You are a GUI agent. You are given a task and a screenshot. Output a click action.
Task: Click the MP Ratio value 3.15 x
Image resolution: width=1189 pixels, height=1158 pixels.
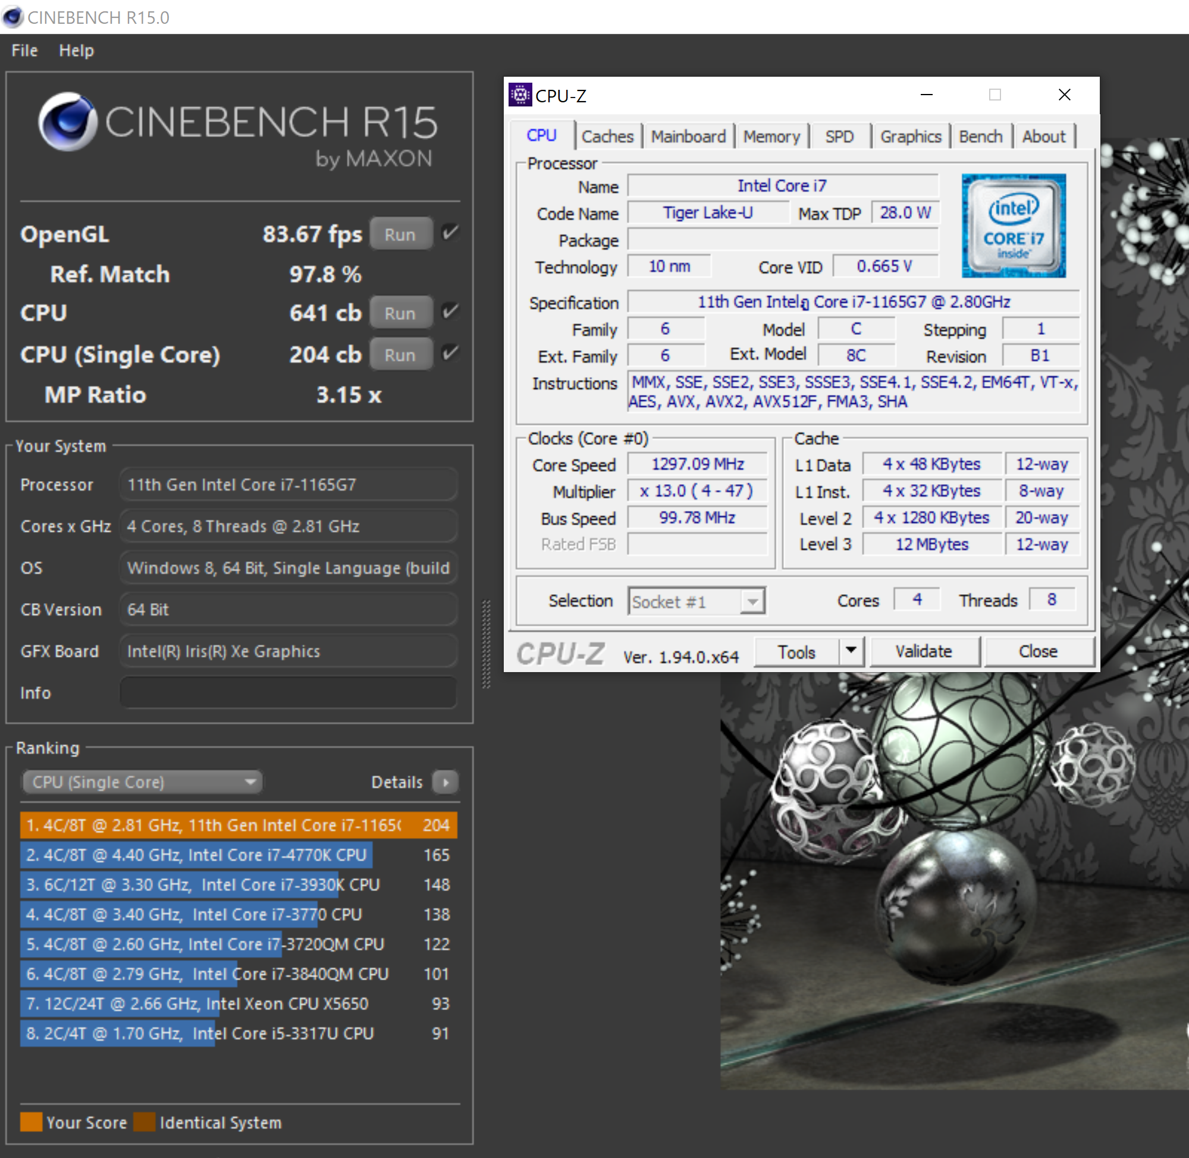[x=349, y=396]
